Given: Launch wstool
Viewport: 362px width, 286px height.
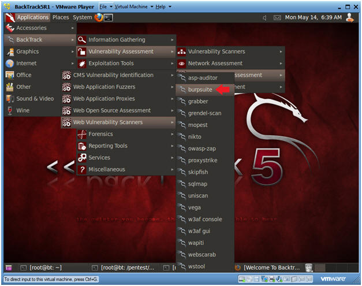Looking at the screenshot, I should pos(205,266).
